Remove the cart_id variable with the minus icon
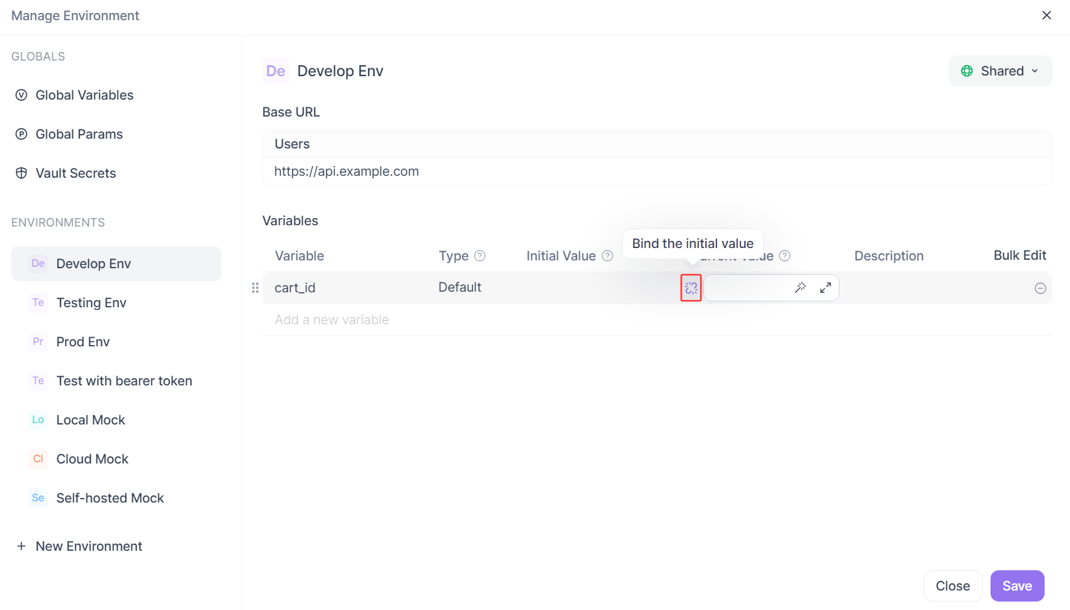1070x610 pixels. (x=1040, y=288)
